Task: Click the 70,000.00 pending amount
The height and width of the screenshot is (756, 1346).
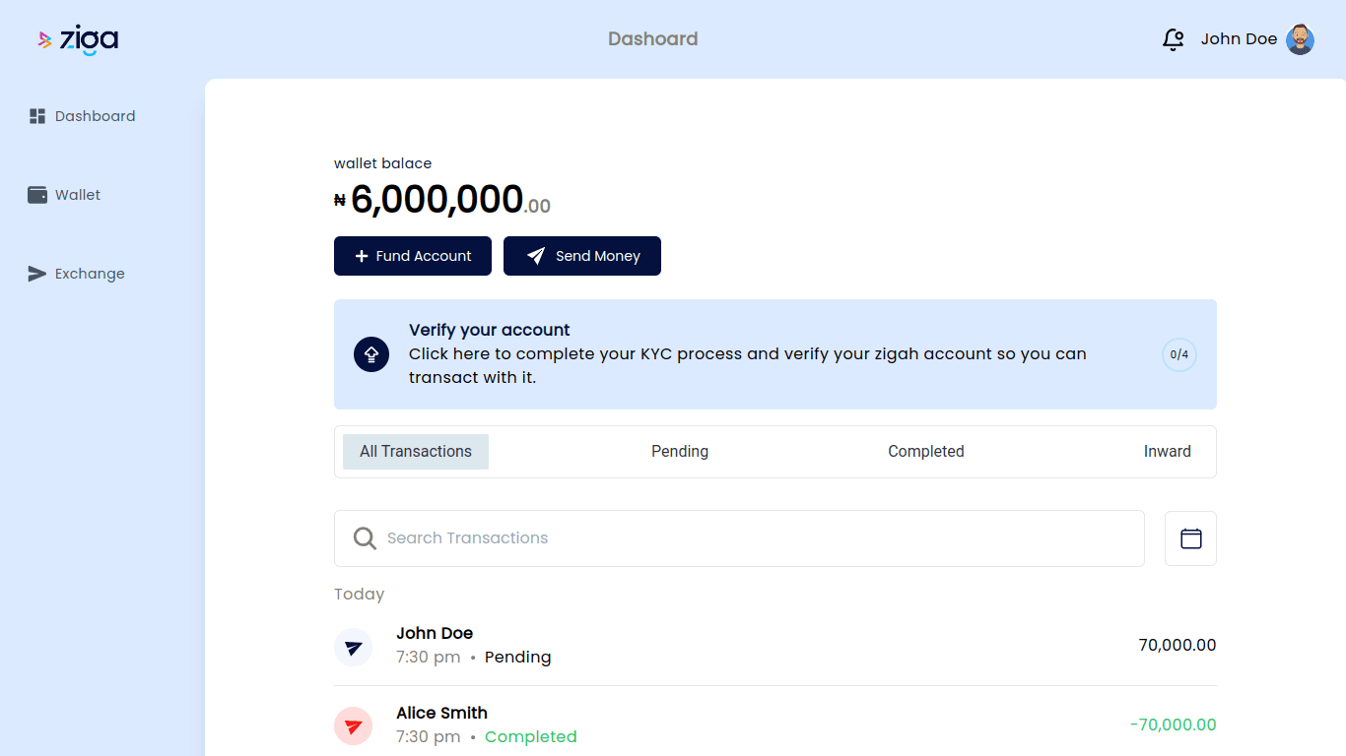Action: (1178, 646)
